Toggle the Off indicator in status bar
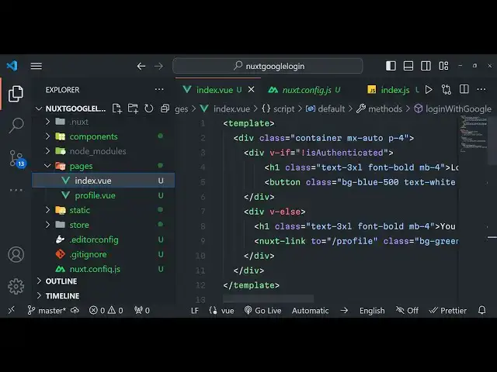 point(407,310)
